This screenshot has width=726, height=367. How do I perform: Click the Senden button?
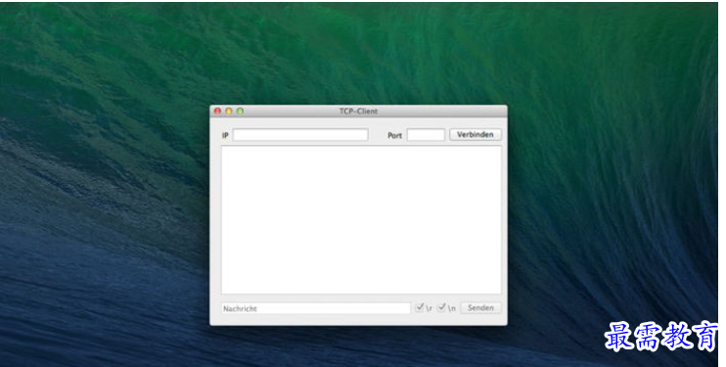tap(480, 307)
